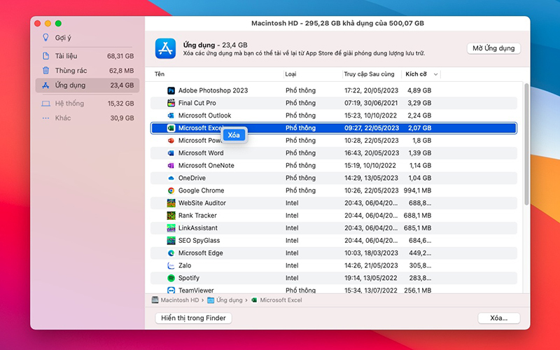Sort by Kích cỡ column header

pyautogui.click(x=416, y=74)
